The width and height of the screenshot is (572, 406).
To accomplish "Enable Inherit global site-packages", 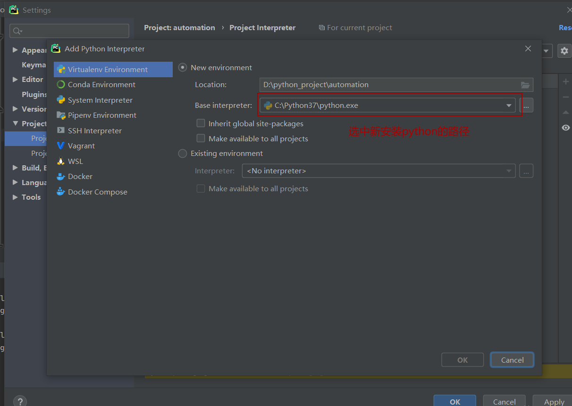I will tap(201, 122).
